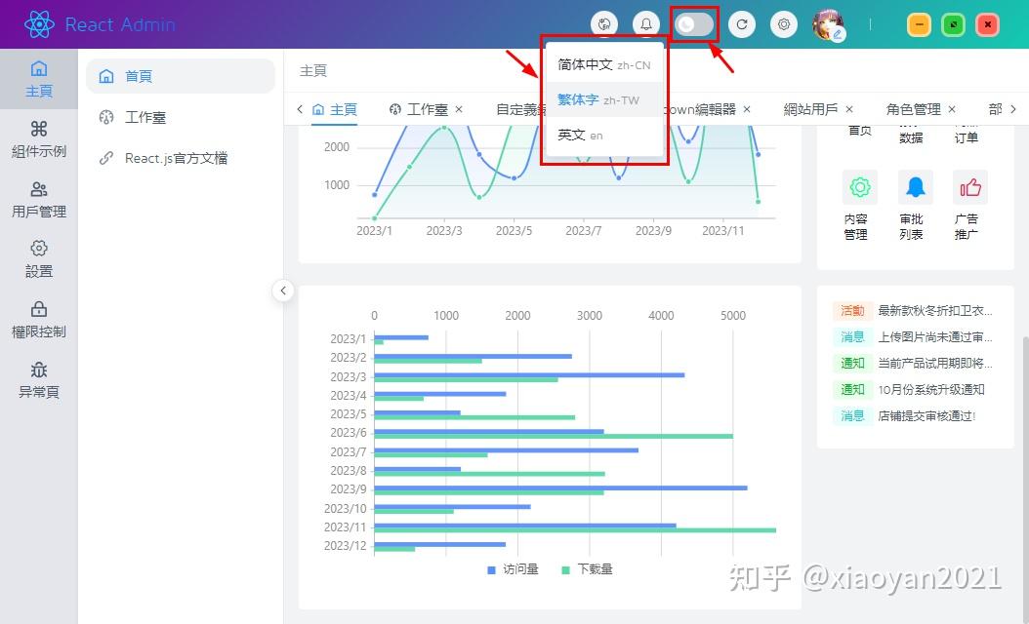Open 組件示例 sidebar section
Viewport: 1029px width, 624px height.
pos(39,139)
